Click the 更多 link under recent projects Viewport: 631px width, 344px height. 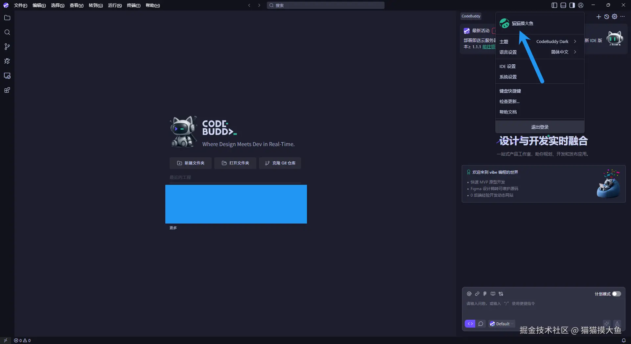173,228
